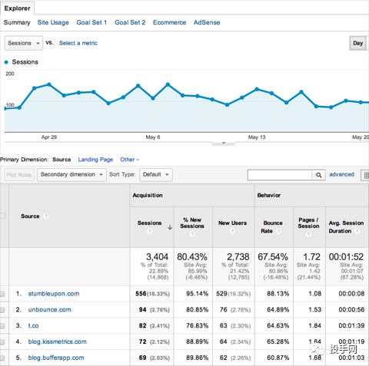The width and height of the screenshot is (369, 366).
Task: Click the table search input field
Action: click(x=280, y=175)
